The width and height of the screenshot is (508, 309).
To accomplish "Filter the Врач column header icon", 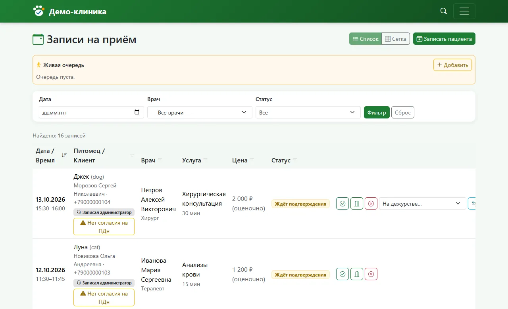I will pyautogui.click(x=160, y=160).
